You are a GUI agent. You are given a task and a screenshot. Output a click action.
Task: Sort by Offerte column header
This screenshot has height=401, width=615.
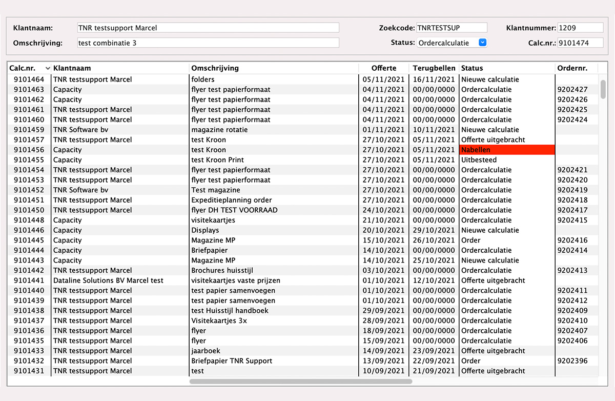coord(384,68)
